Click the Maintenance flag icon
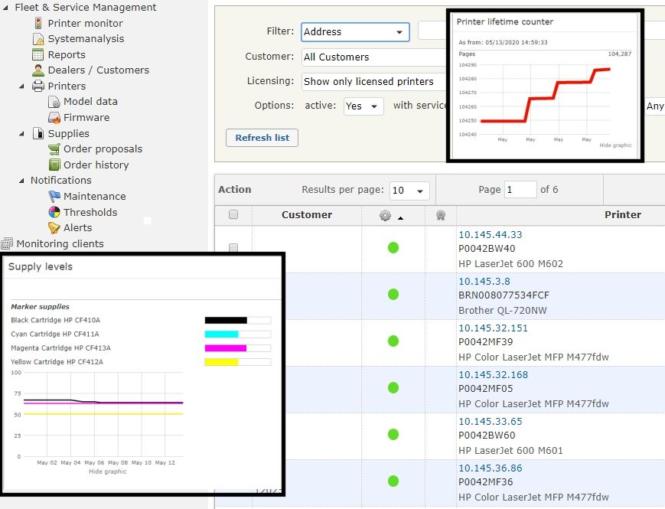 (x=54, y=197)
